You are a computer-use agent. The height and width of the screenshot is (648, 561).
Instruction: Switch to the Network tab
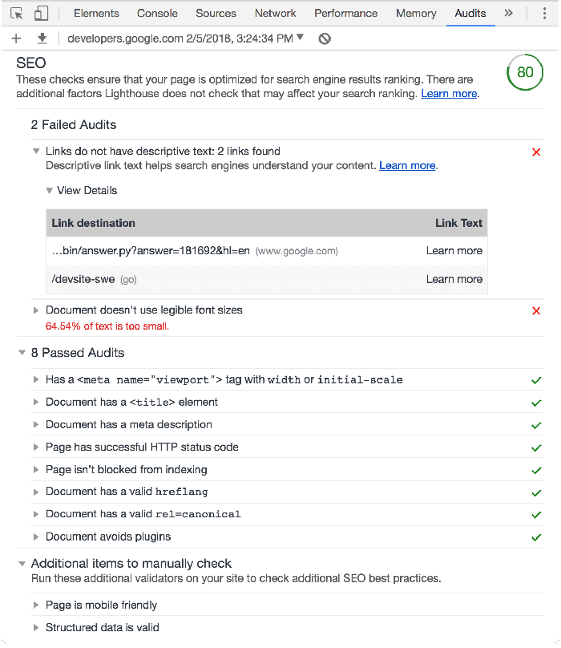[x=275, y=14]
